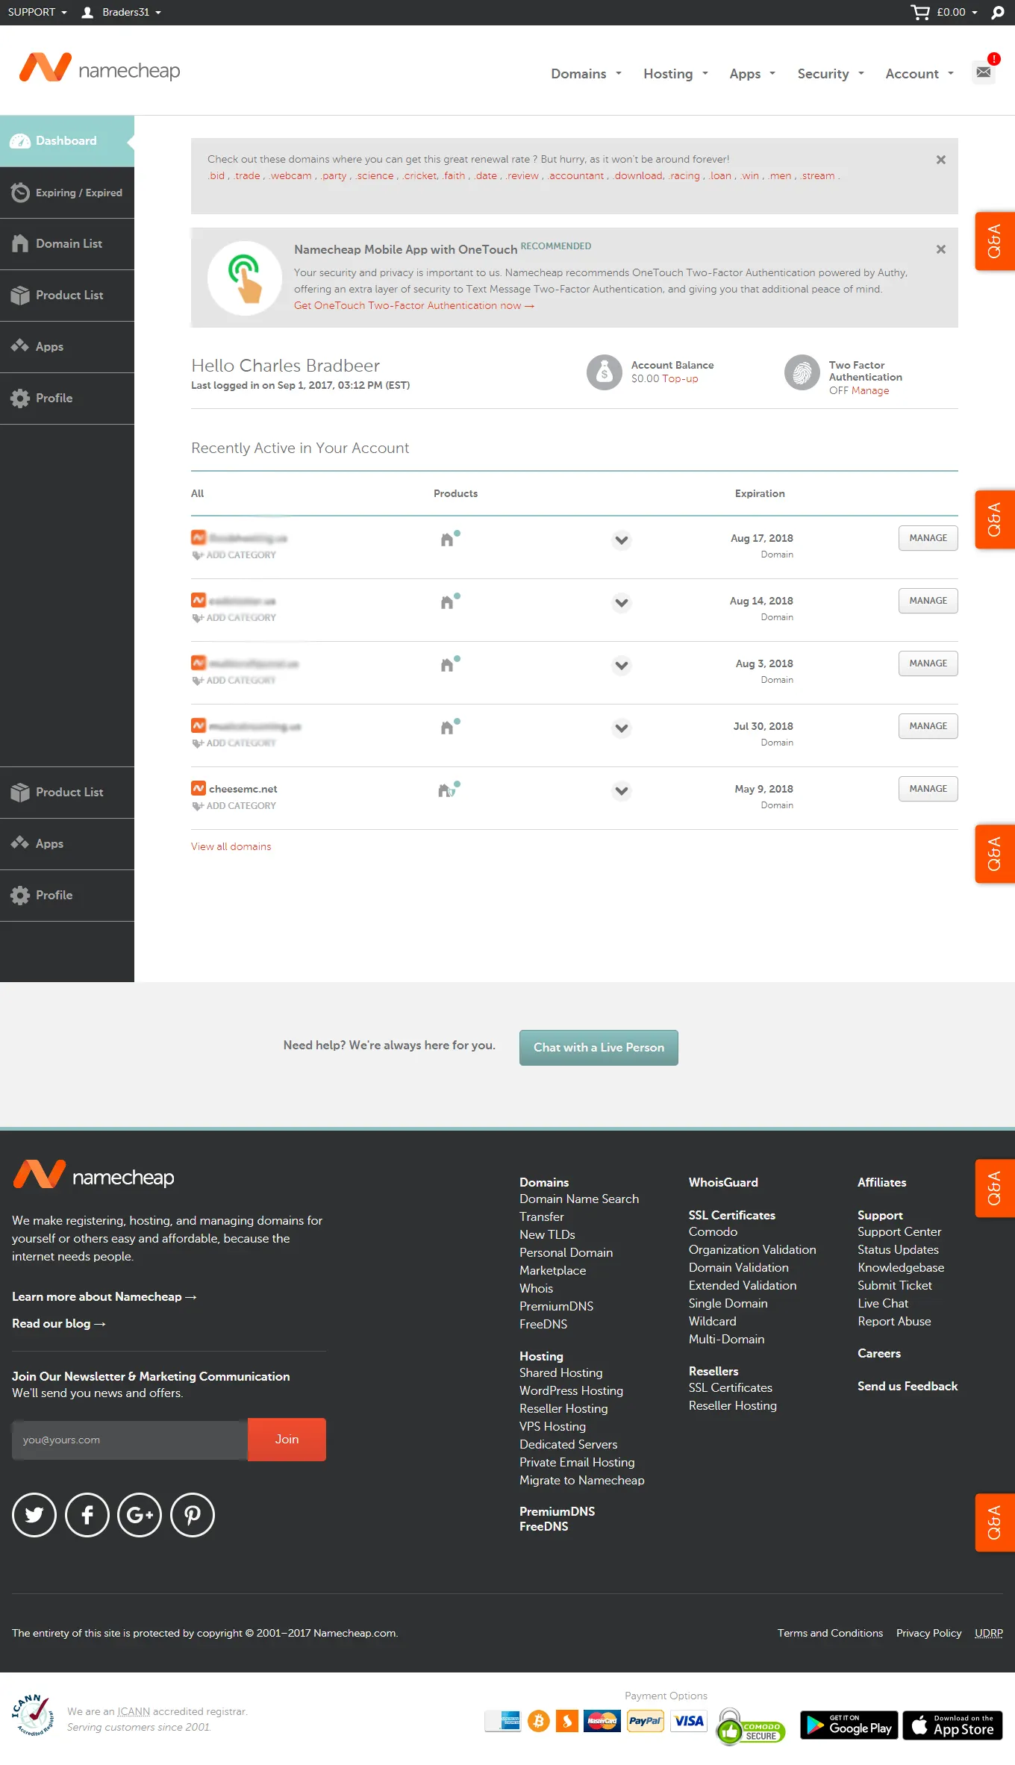Viewport: 1015px width, 1765px height.
Task: Open the £0.00 currency dropdown
Action: pyautogui.click(x=958, y=12)
